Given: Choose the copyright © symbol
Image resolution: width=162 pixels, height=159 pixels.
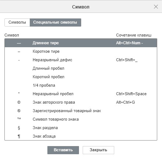Looking at the screenshot, I should [x=19, y=102].
